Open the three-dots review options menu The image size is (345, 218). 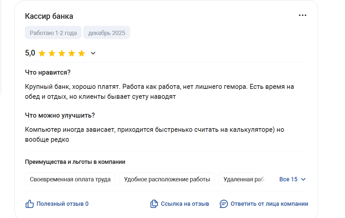(x=302, y=16)
